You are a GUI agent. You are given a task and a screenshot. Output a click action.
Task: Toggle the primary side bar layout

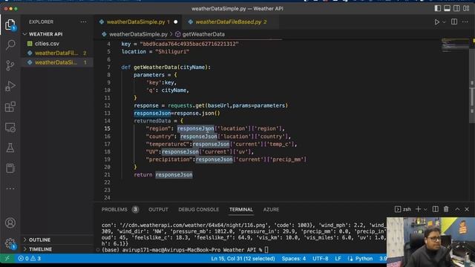tap(437, 8)
